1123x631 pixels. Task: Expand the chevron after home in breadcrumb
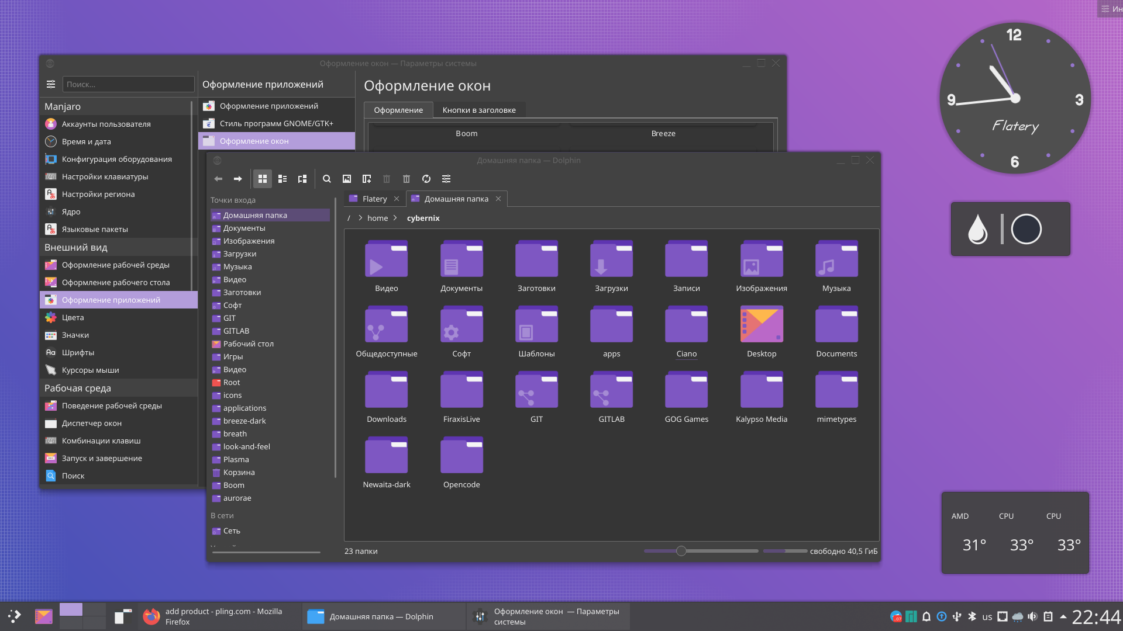click(395, 218)
